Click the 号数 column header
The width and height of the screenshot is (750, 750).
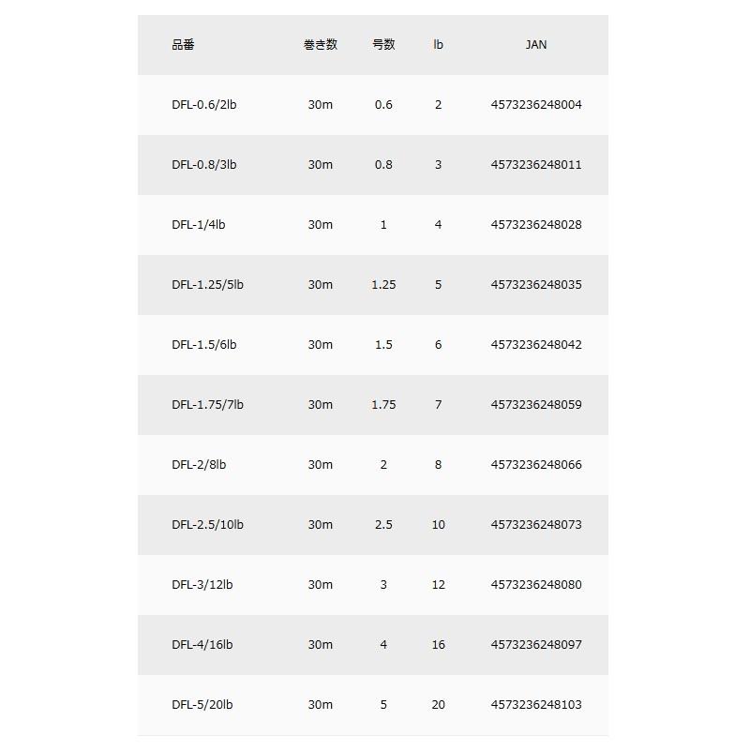tap(383, 45)
